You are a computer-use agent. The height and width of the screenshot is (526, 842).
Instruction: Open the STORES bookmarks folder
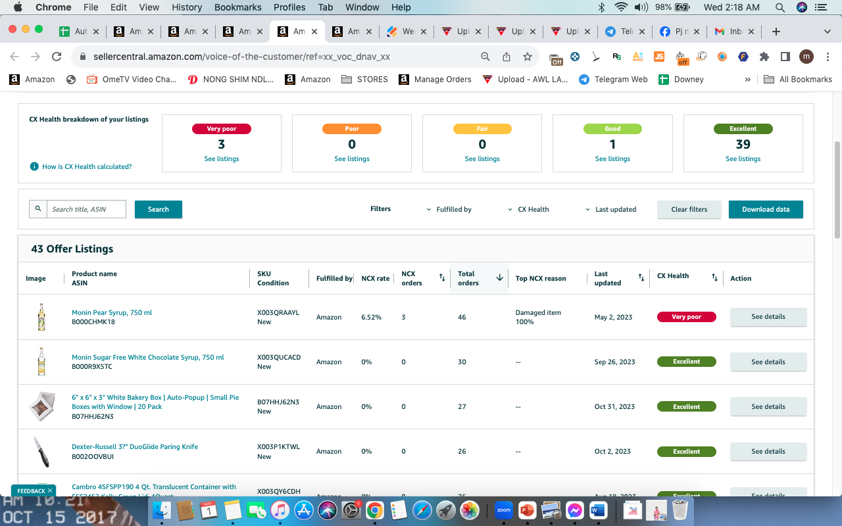coord(365,79)
